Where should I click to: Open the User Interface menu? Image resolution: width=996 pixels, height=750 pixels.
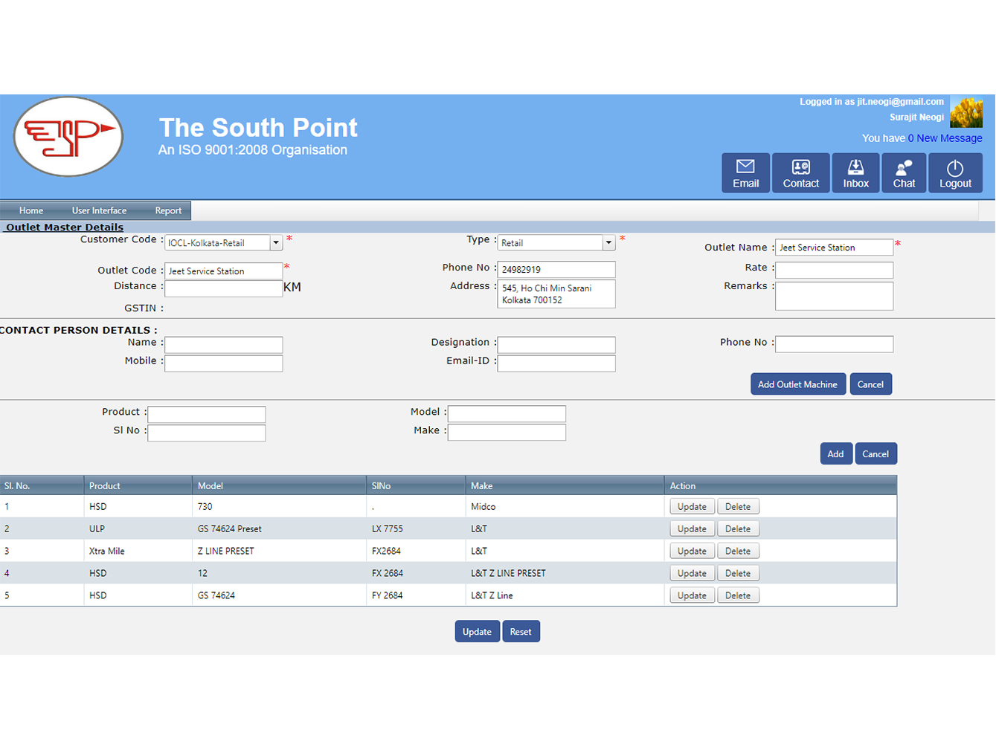click(x=99, y=211)
